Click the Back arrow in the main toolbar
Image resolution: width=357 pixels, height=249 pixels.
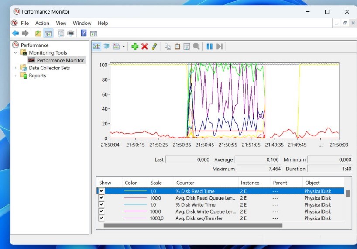click(15, 33)
